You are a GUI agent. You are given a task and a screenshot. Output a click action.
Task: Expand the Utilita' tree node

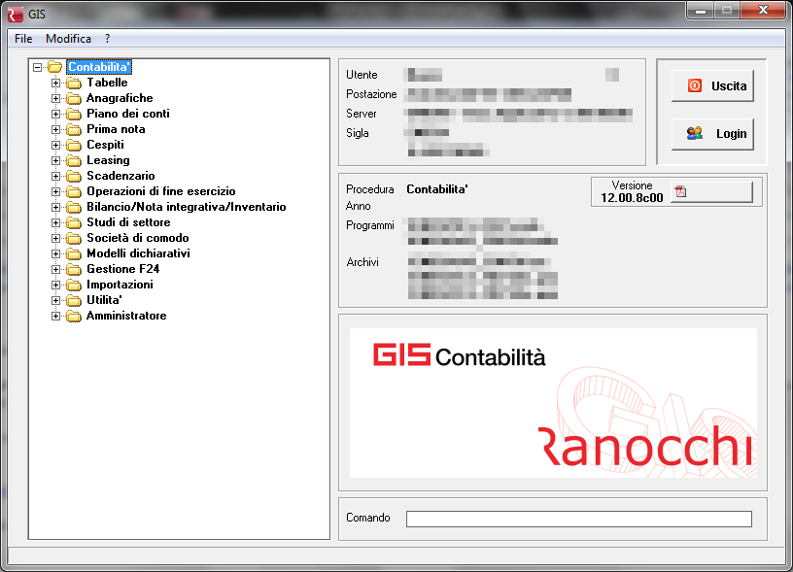tap(55, 301)
